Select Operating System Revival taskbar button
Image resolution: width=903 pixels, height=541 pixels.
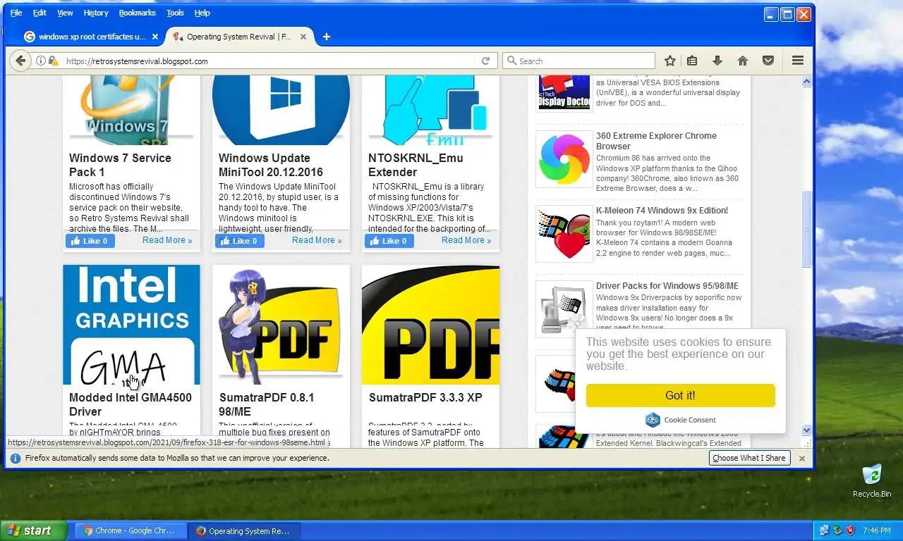coord(246,530)
